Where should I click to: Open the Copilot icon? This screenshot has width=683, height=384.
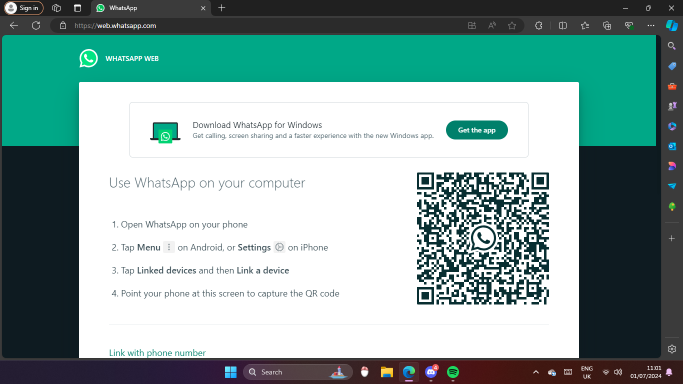[x=671, y=25]
